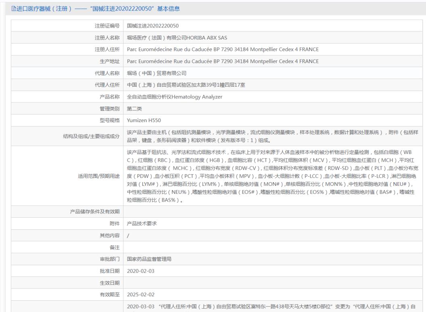The width and height of the screenshot is (426, 312).
Task: Click the 注册证编号 row label
Action: click(x=109, y=26)
